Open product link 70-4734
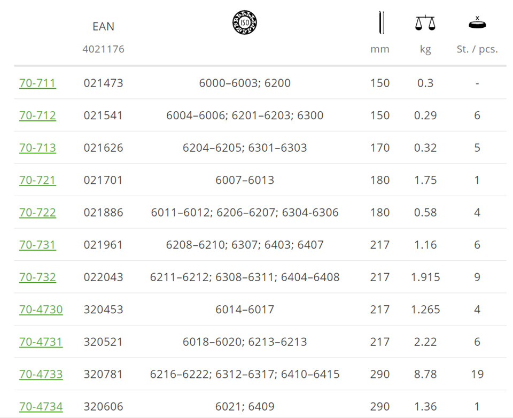 (x=41, y=407)
